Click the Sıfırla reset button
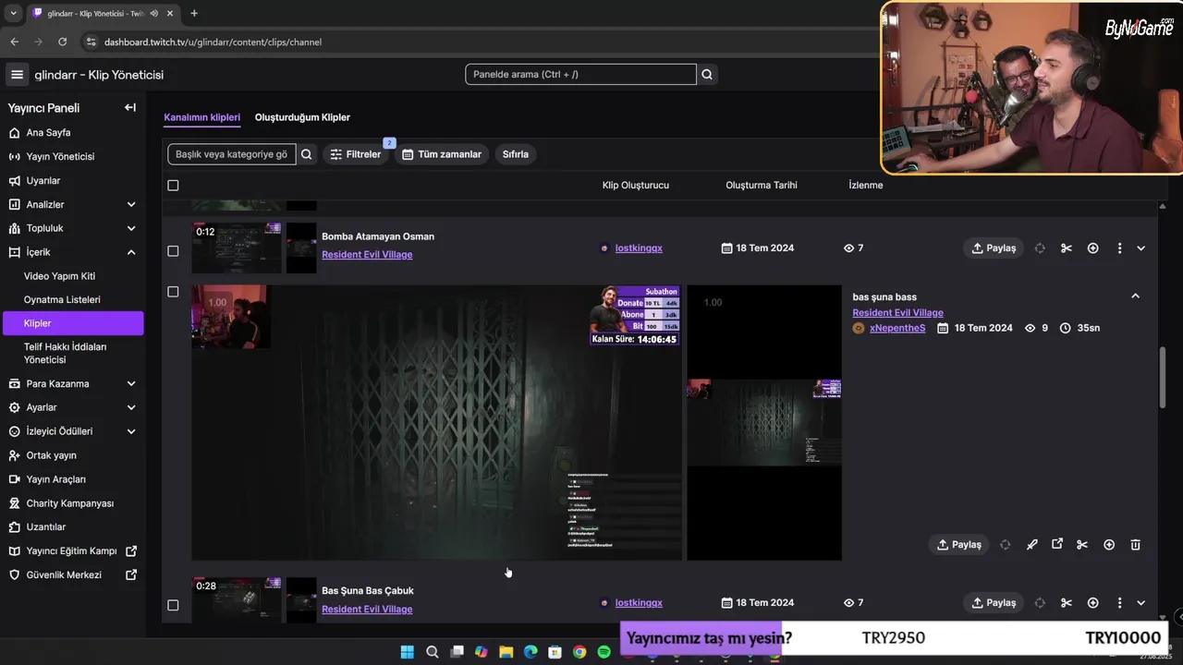 click(x=516, y=154)
